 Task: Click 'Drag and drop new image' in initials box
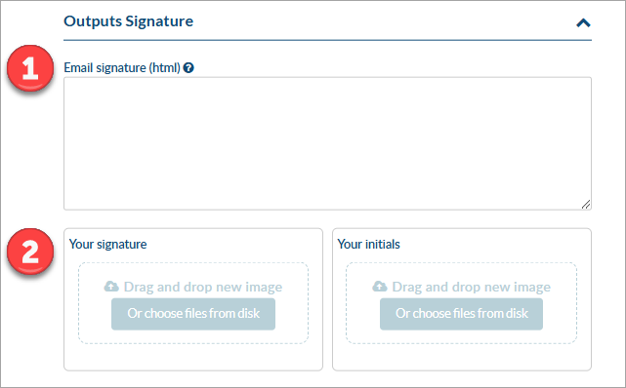[471, 287]
